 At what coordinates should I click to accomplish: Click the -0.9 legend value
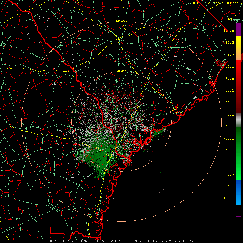point(230,114)
